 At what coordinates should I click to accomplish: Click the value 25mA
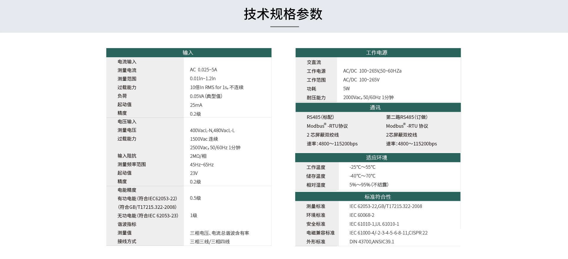click(196, 105)
